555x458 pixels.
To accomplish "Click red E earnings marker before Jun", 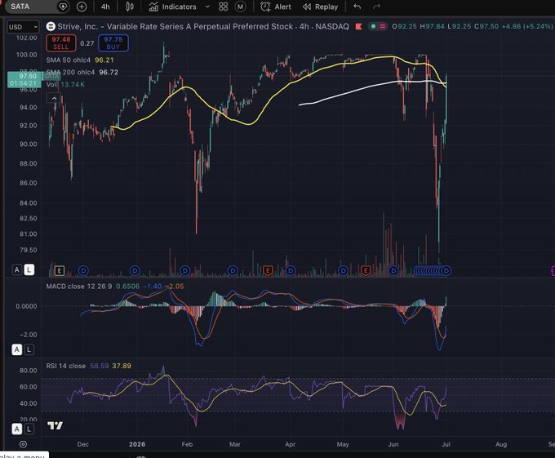I will pos(366,271).
